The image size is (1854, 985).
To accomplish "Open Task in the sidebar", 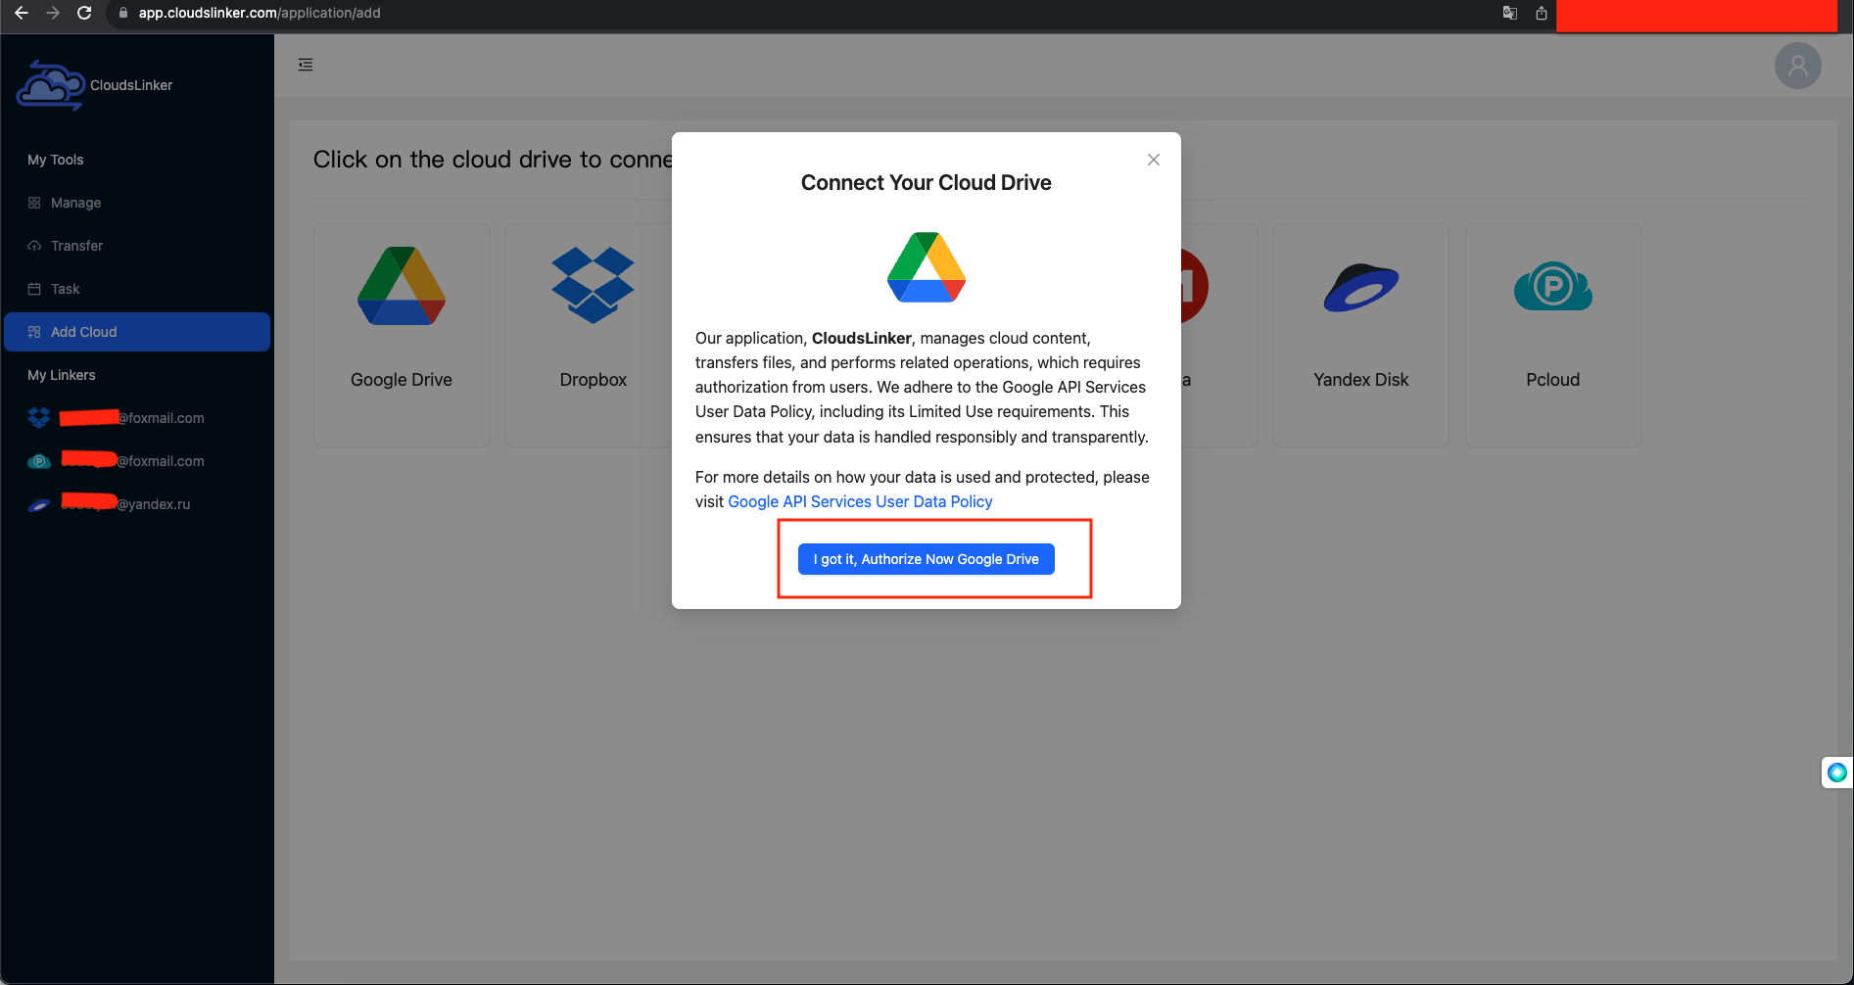I will tap(137, 289).
